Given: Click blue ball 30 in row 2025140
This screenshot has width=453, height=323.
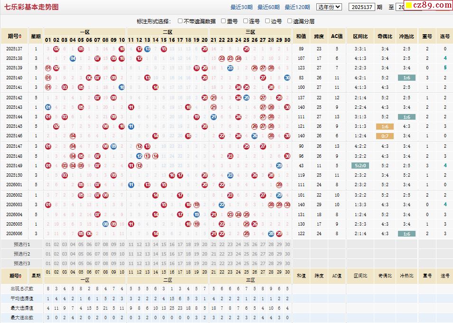Looking at the screenshot, I should [x=287, y=78].
